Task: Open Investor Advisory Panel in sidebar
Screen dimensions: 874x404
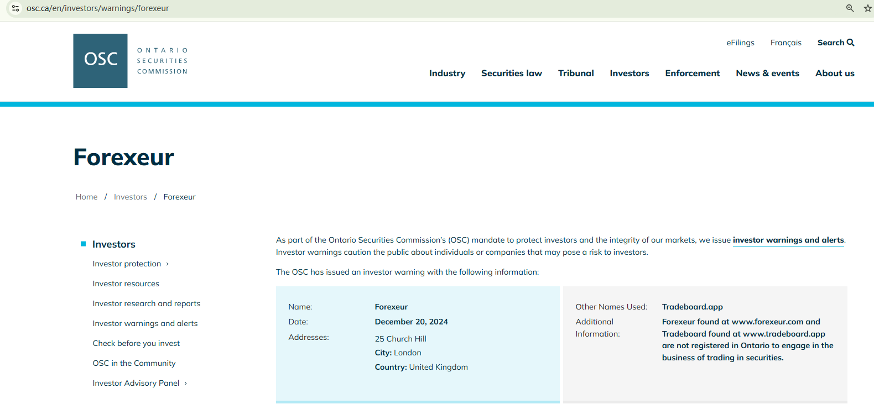Action: pyautogui.click(x=136, y=383)
